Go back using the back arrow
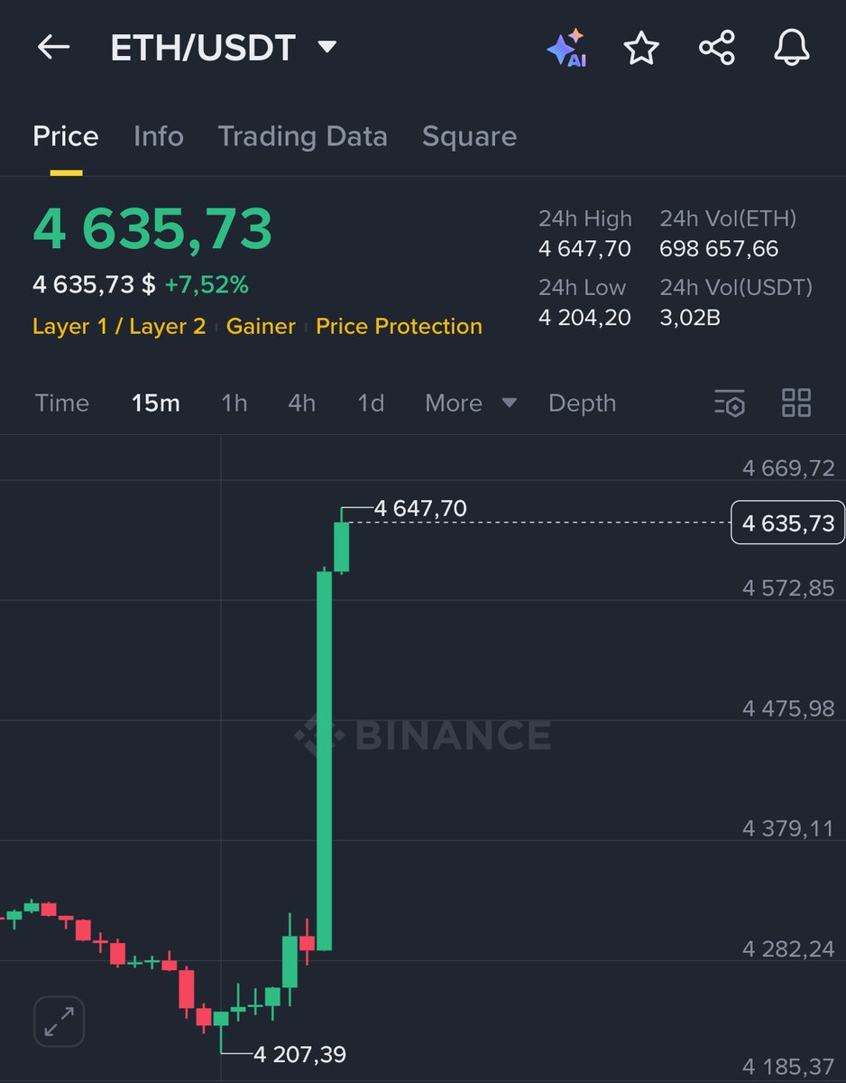Screen dimensions: 846x1083 [x=52, y=49]
